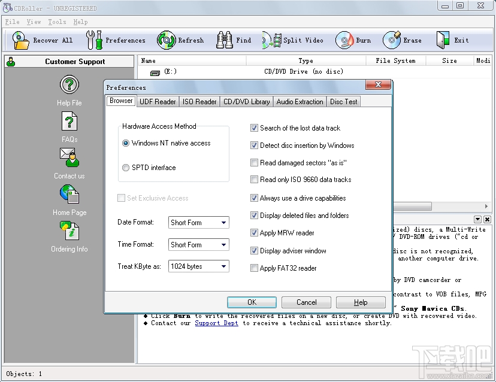This screenshot has height=382, width=496.
Task: Open the View menu
Action: coord(34,22)
